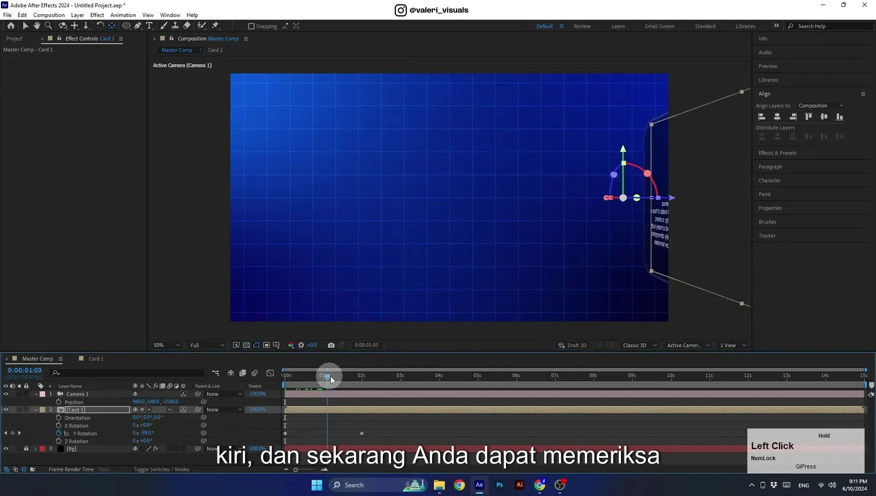
Task: Open Align Layers to Composition dropdown
Action: pos(821,106)
